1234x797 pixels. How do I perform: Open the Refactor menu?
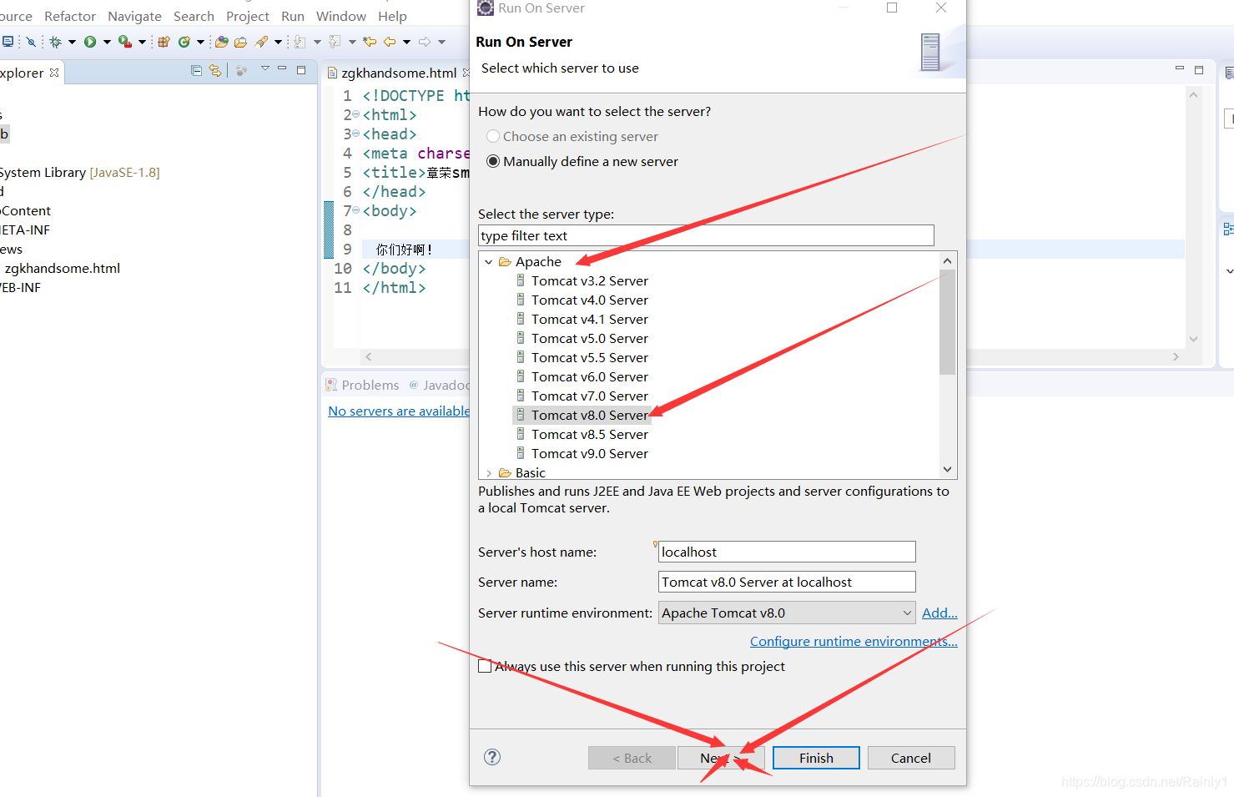click(x=70, y=16)
